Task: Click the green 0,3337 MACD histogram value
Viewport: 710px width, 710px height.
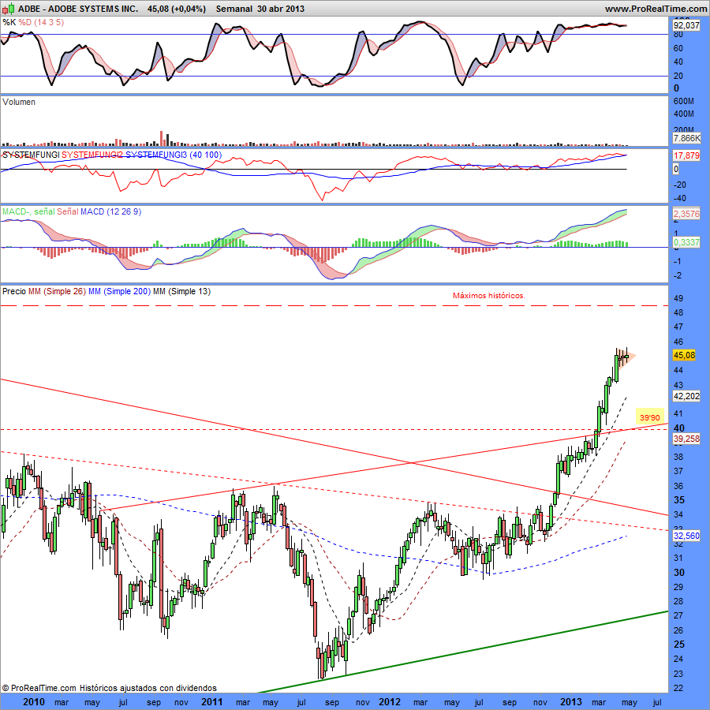Action: (x=686, y=244)
